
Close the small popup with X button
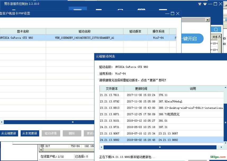click(x=207, y=20)
